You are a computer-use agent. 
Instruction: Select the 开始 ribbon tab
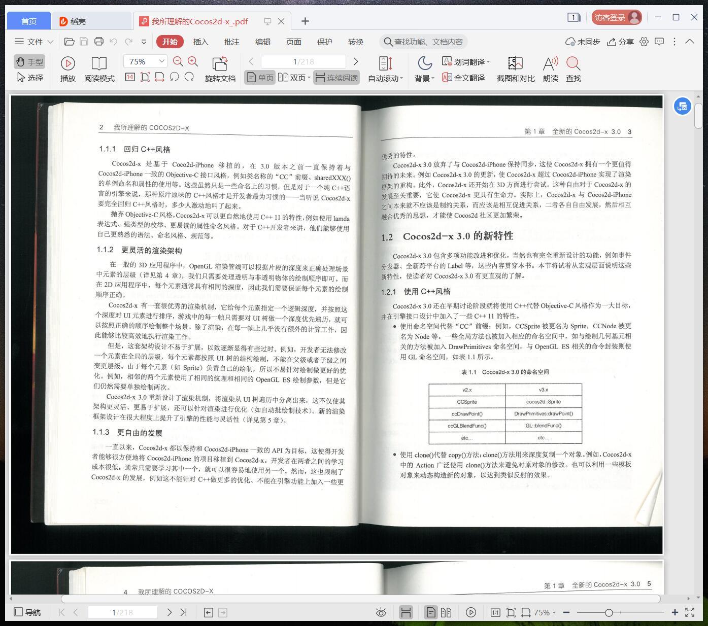170,42
